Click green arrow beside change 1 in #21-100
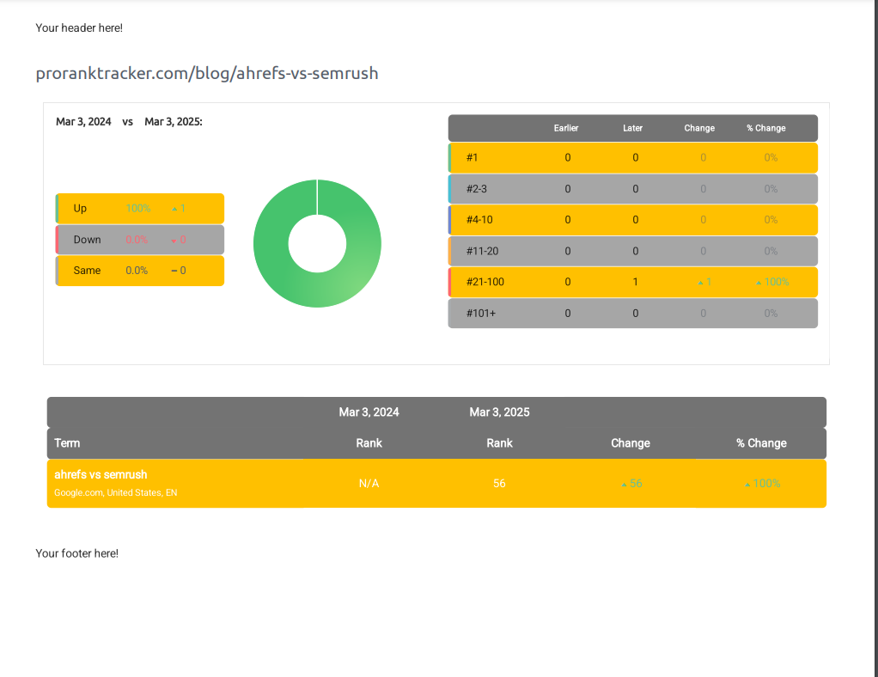 700,283
